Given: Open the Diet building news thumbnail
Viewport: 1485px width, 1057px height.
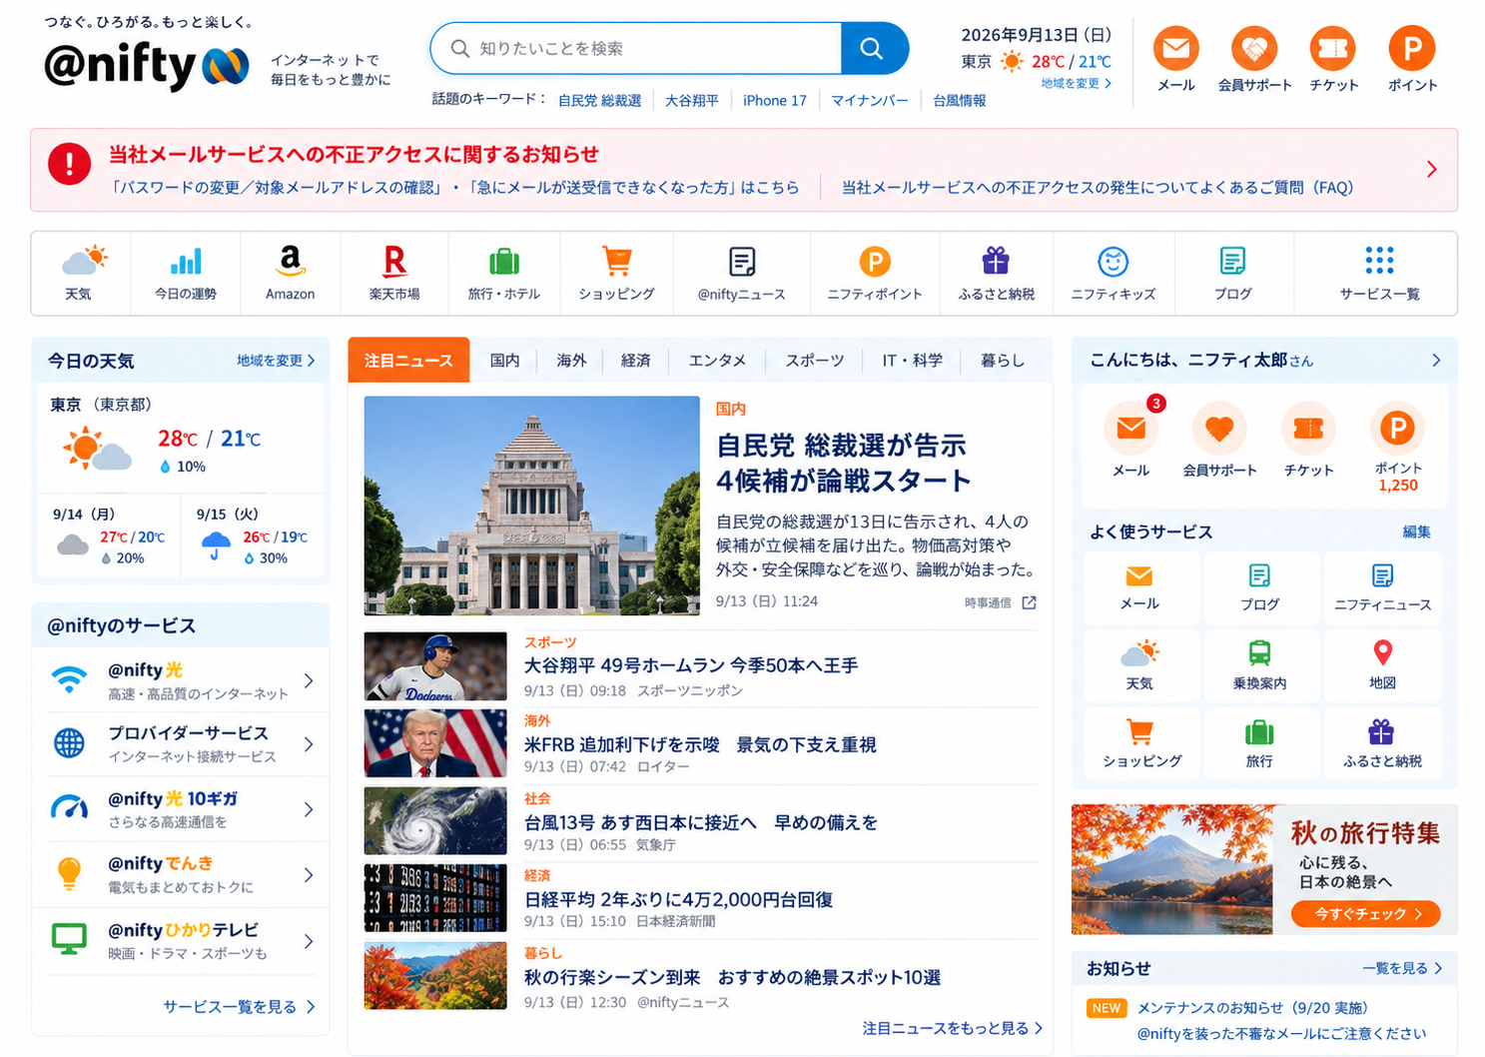Looking at the screenshot, I should [x=532, y=506].
